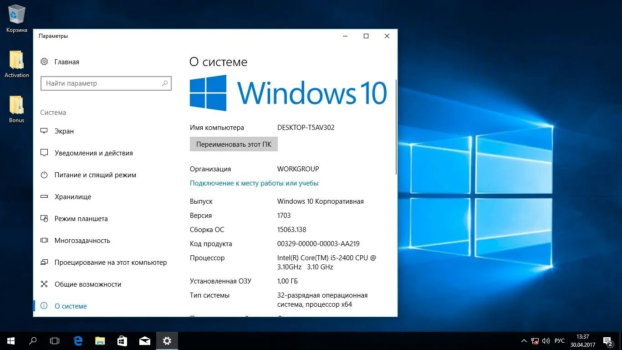622x350 pixels.
Task: Open the Mail app on the taskbar
Action: (145, 340)
